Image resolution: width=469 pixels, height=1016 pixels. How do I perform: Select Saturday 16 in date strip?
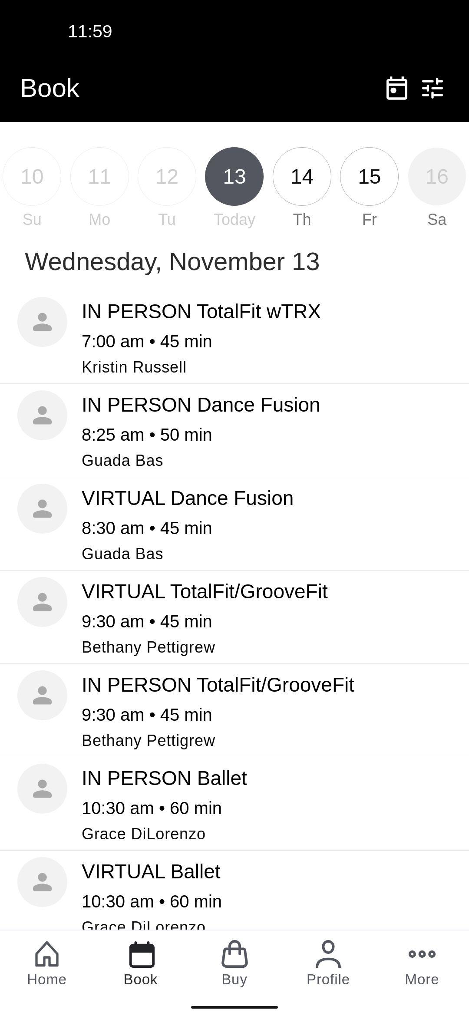(437, 176)
